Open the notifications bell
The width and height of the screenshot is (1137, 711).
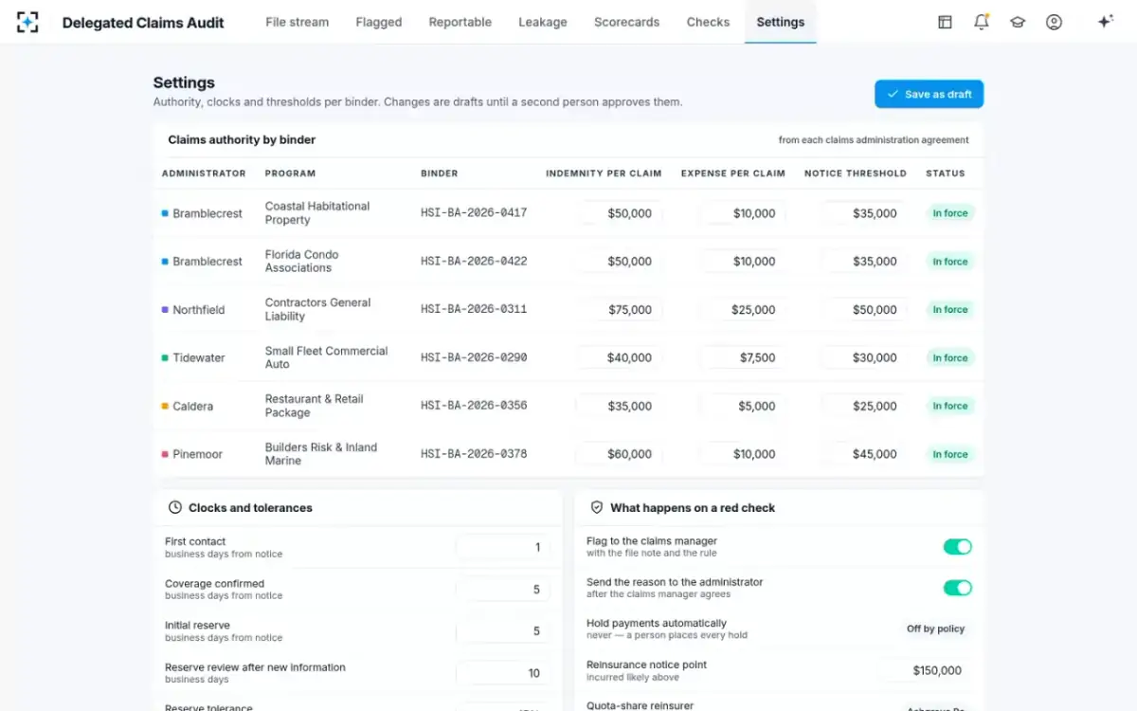(981, 22)
